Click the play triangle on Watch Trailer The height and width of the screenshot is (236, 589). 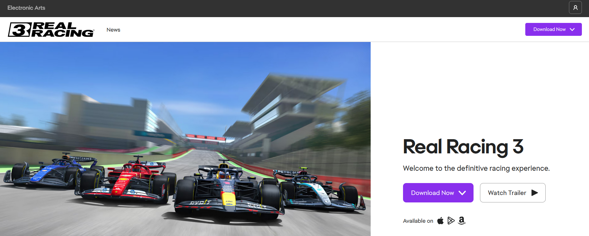coord(535,193)
